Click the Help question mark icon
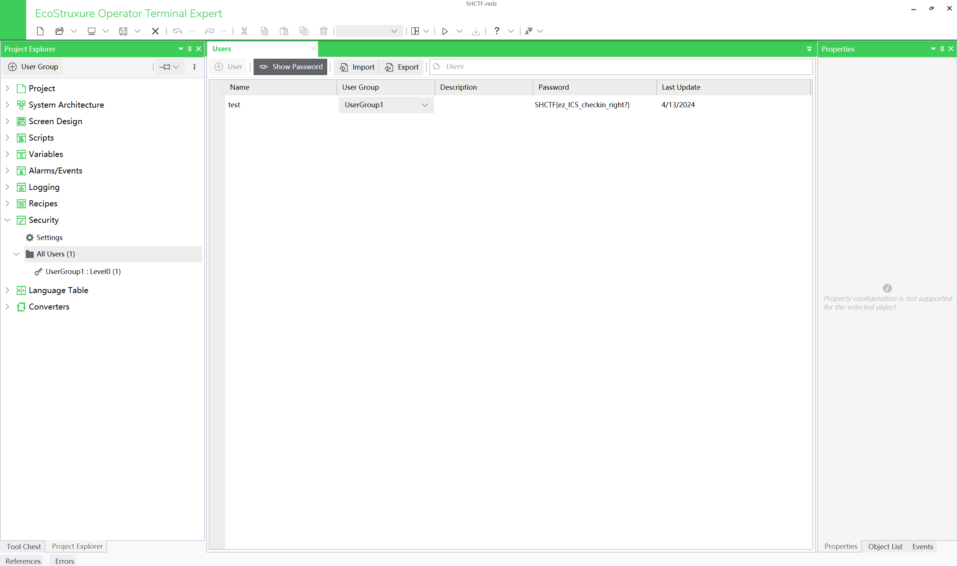The image size is (957, 566). [497, 31]
